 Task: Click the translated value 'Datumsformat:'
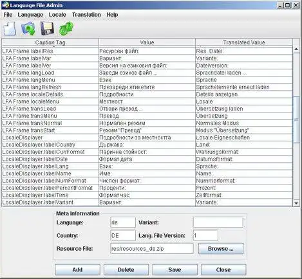[214, 159]
